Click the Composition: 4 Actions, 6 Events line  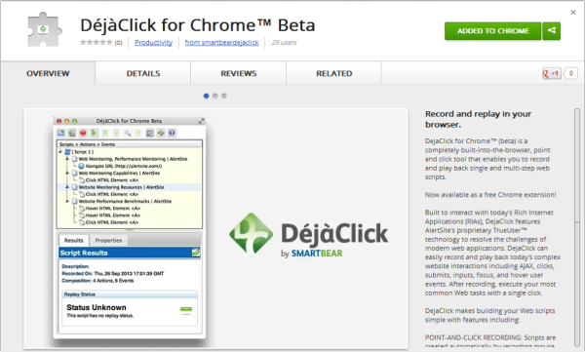tap(97, 281)
